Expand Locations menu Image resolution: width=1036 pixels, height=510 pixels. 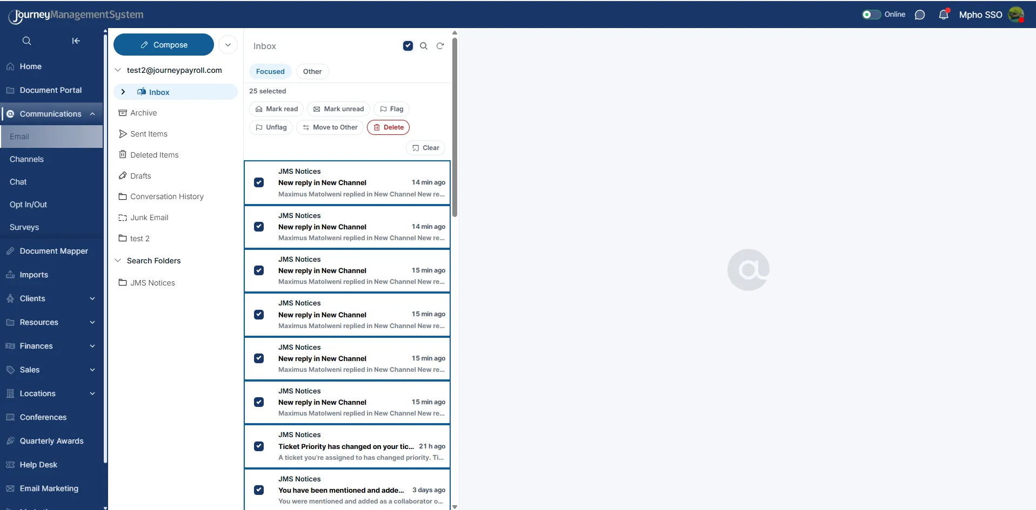point(92,393)
